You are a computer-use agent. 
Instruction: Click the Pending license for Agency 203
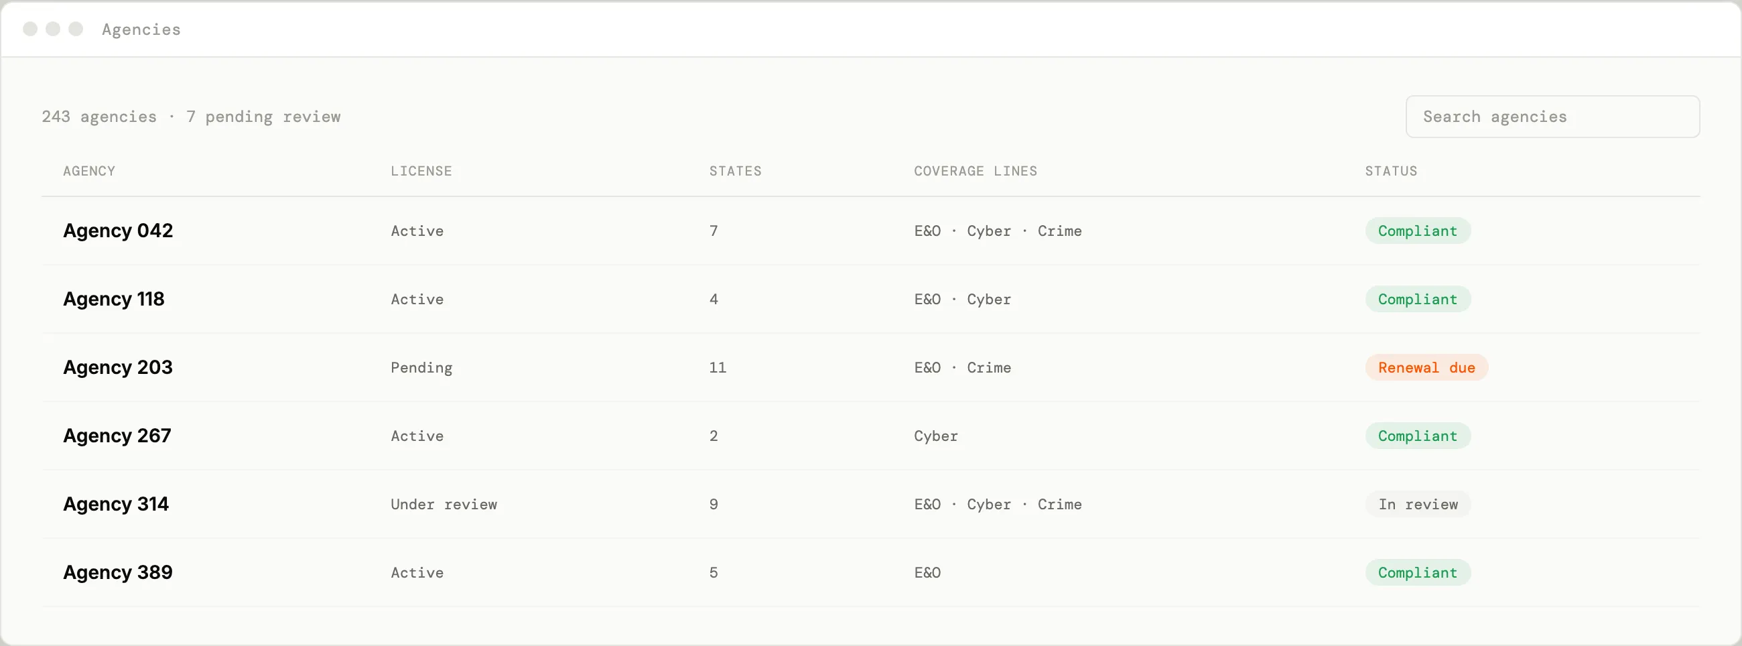421,367
